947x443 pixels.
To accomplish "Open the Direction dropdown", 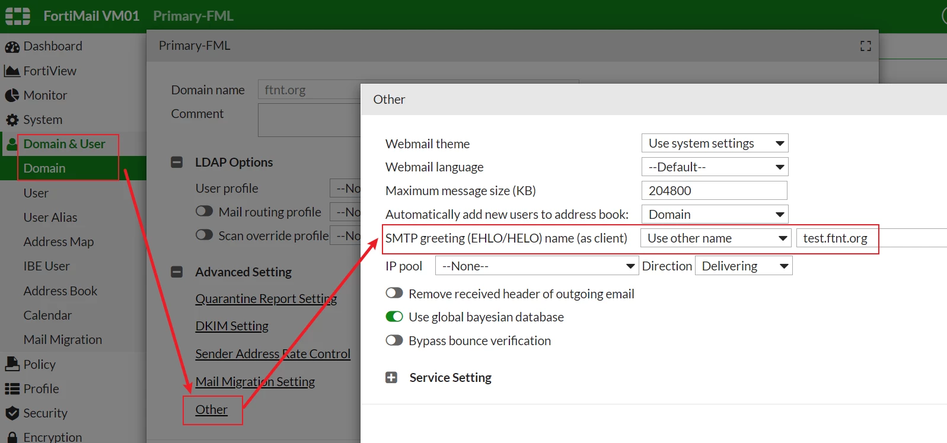I will coord(744,266).
